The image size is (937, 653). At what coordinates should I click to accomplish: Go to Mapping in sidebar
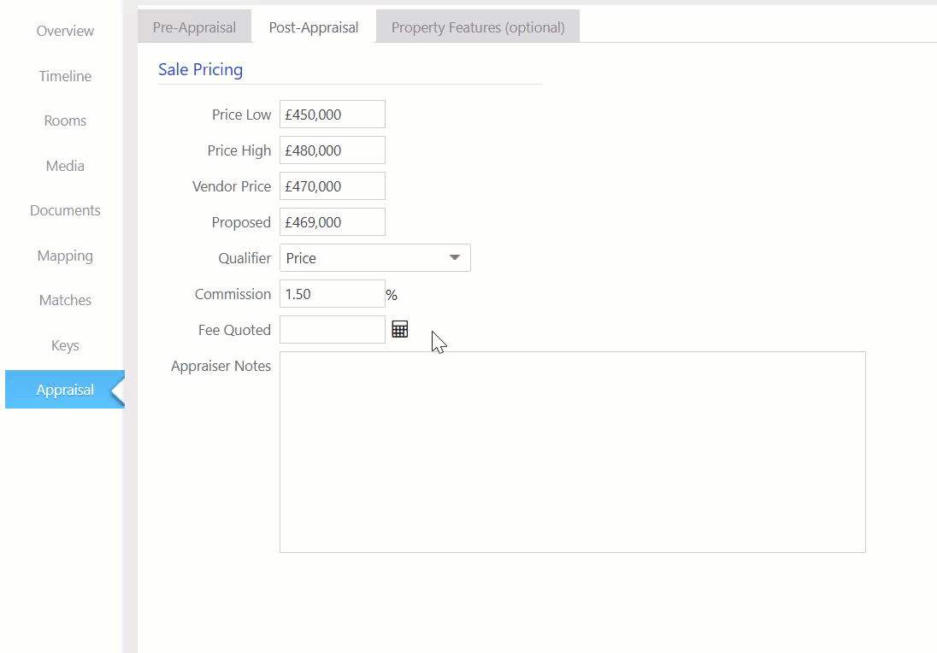pos(65,255)
